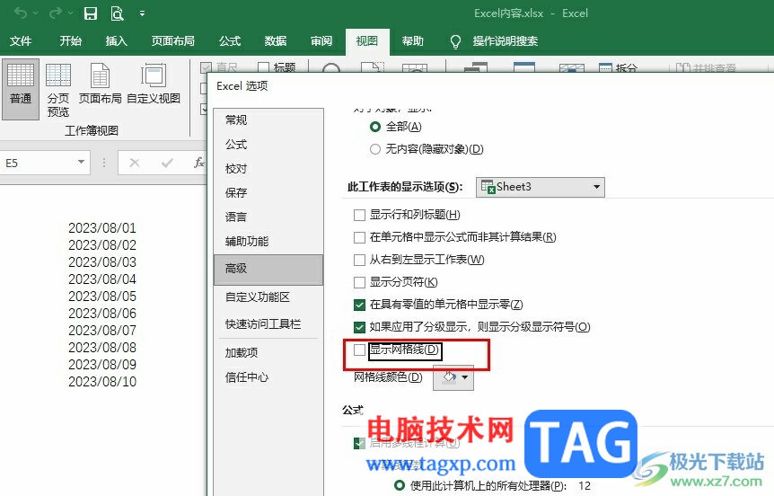Select 语言 category in Excel Options
This screenshot has height=496, width=774.
coord(268,217)
